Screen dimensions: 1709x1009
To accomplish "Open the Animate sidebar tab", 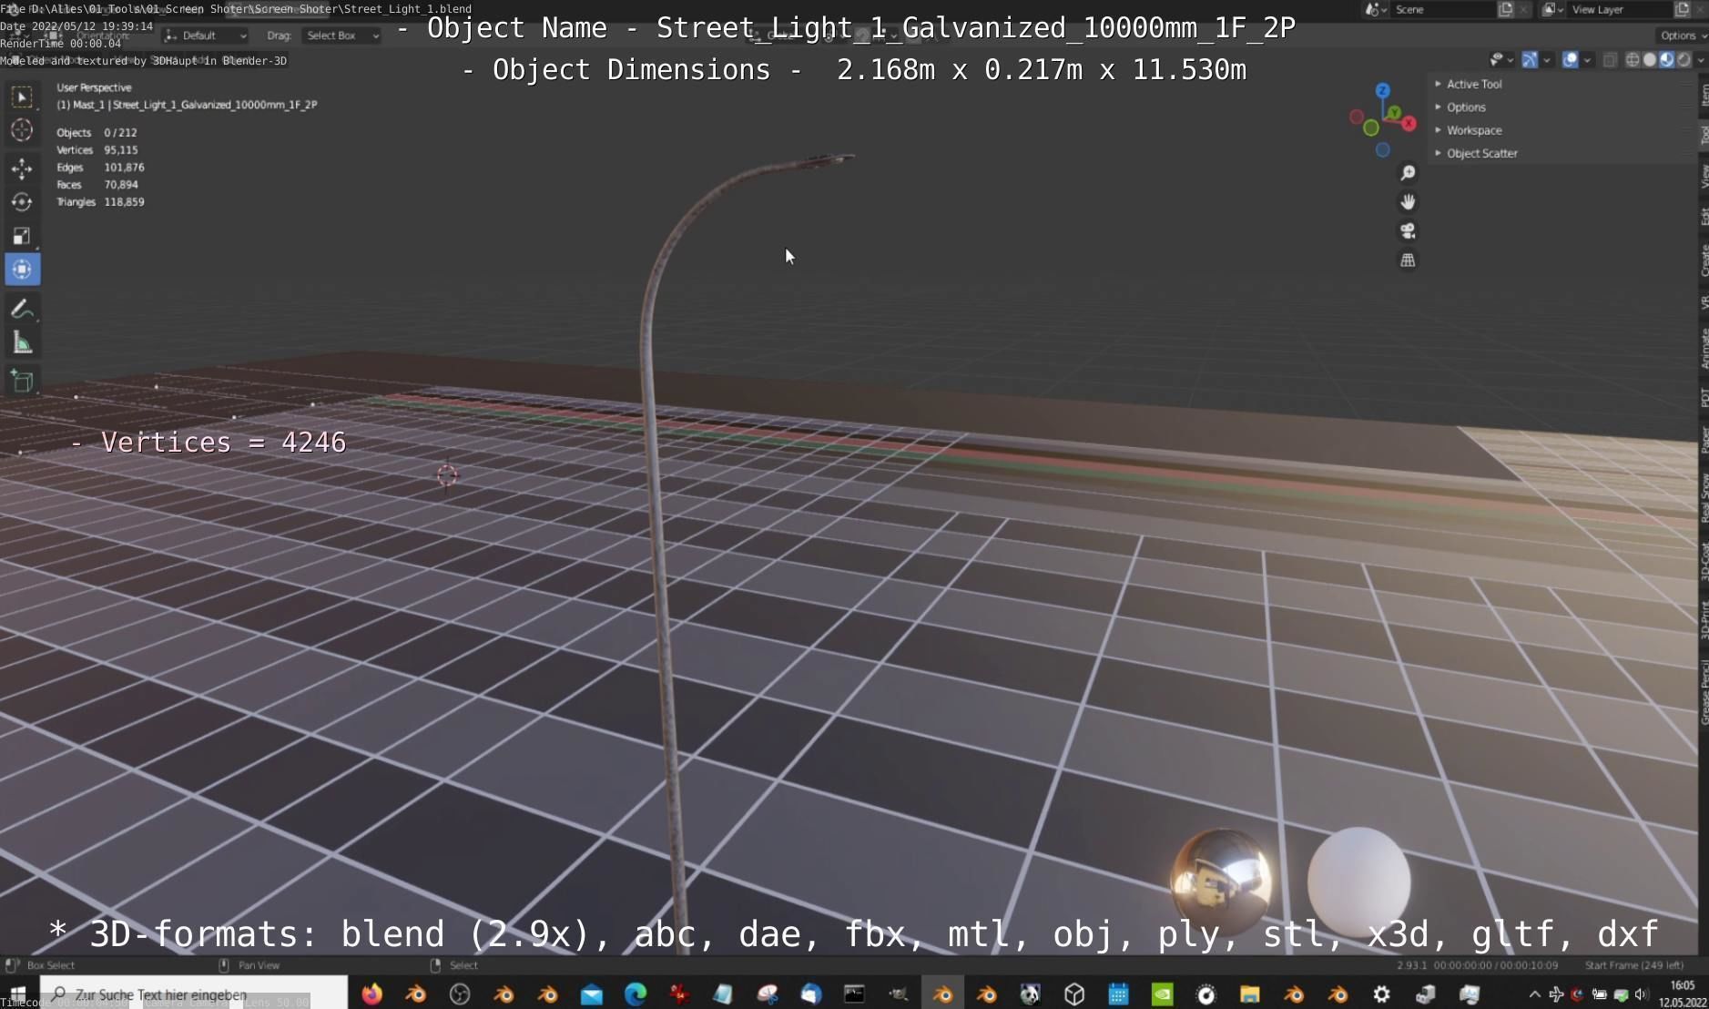I will (x=1703, y=350).
